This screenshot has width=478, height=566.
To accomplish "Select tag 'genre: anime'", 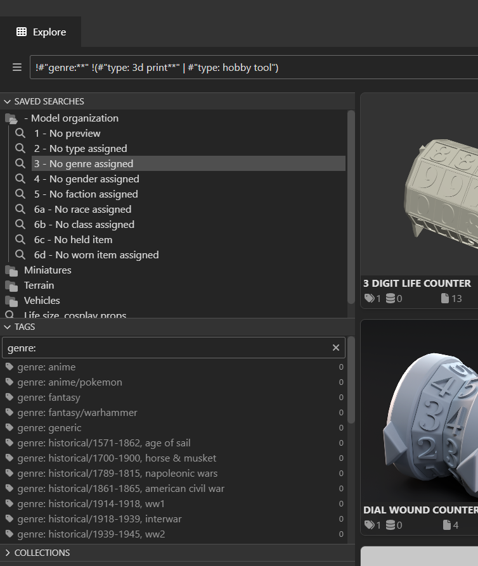I will pyautogui.click(x=47, y=367).
